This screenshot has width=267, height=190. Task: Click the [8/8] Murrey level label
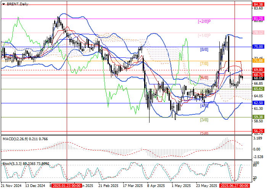coord(204,49)
